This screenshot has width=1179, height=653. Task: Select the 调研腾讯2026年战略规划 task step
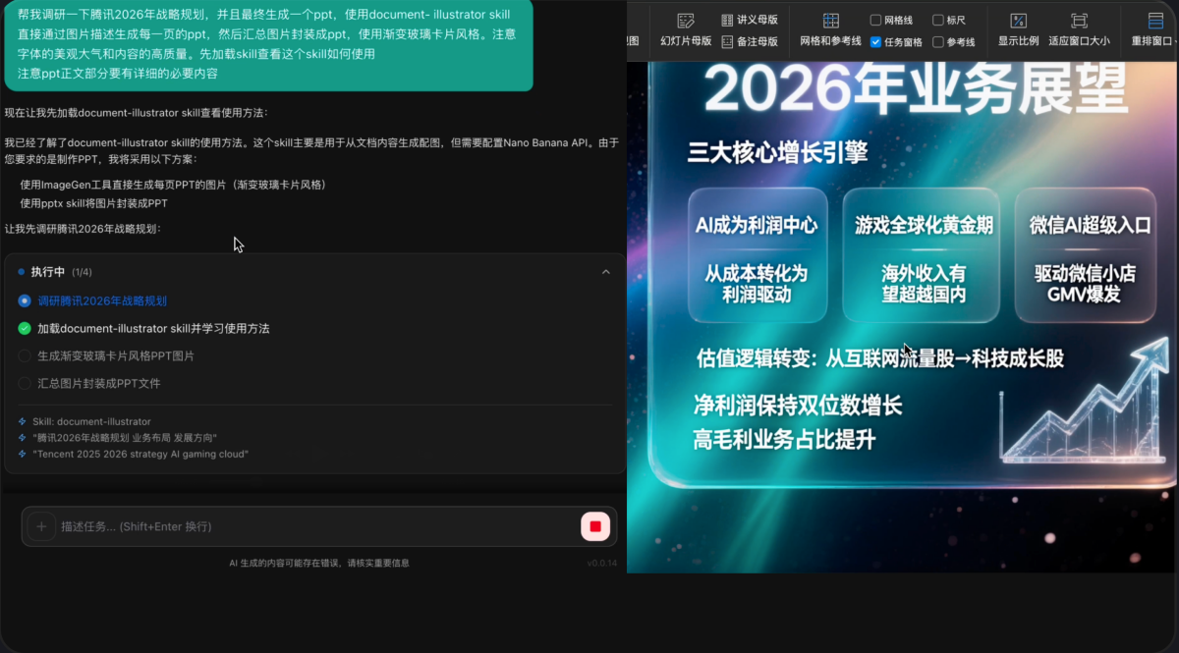click(x=102, y=300)
